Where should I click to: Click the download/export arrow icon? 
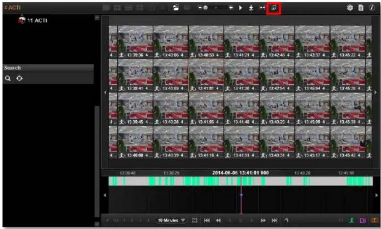(251, 8)
